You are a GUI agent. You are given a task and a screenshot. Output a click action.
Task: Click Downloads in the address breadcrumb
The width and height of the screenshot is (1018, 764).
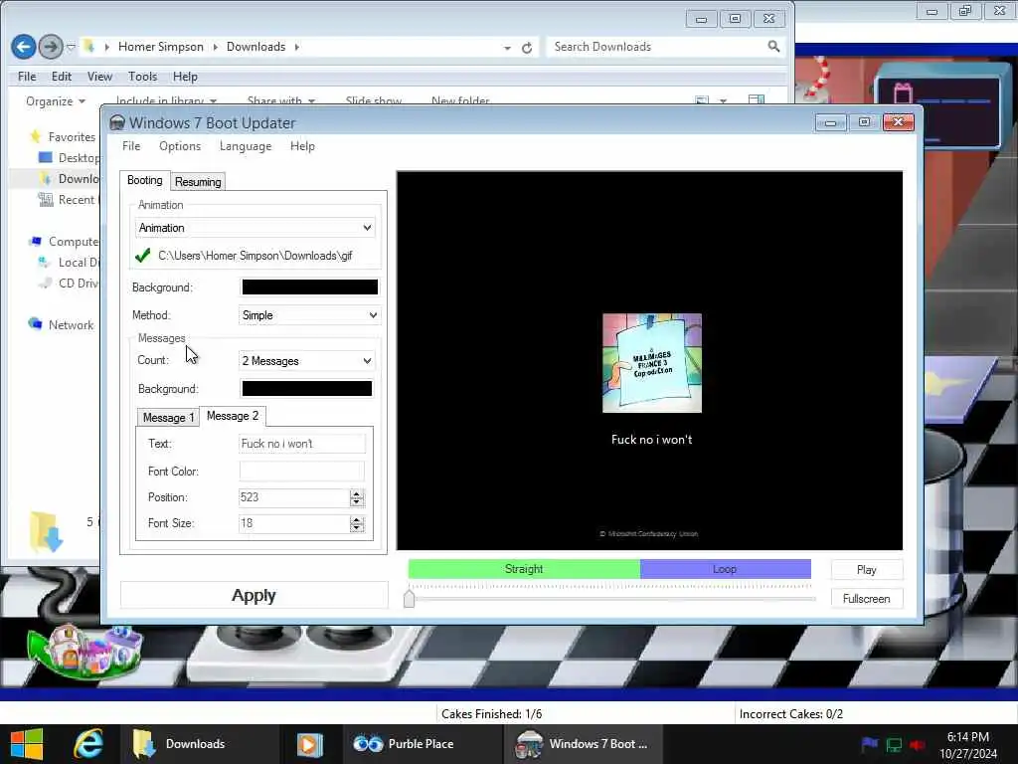coord(255,47)
